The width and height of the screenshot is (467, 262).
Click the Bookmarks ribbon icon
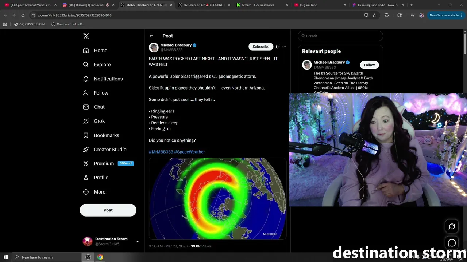coord(86,135)
